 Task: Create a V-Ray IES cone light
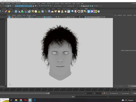point(62,12)
